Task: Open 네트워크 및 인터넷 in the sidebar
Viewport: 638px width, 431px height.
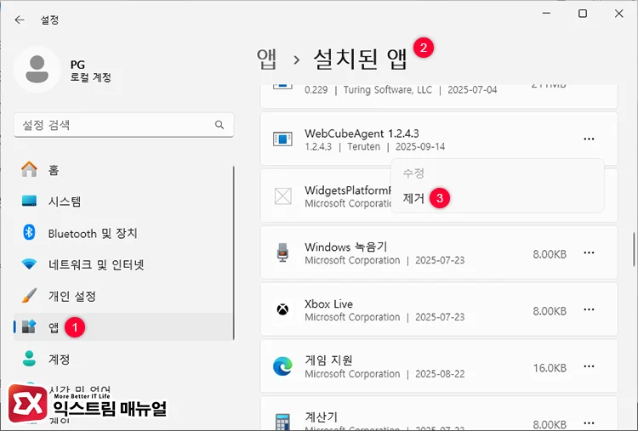Action: pyautogui.click(x=123, y=264)
